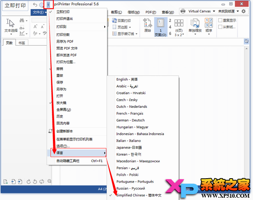Open the Letterhead tab (信纸)
Viewport: 253px width, 200px height.
[x=134, y=12]
